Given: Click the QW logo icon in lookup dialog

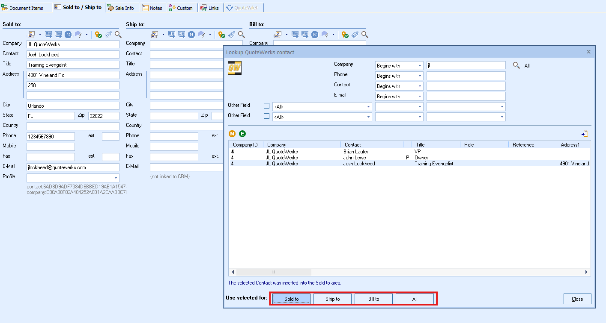Looking at the screenshot, I should pyautogui.click(x=235, y=68).
